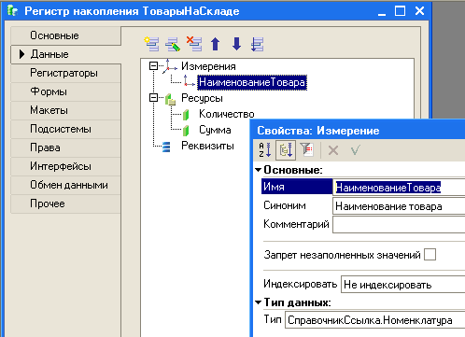The height and width of the screenshot is (337, 465).
Task: Collapse the Измерения tree node
Action: click(x=153, y=66)
